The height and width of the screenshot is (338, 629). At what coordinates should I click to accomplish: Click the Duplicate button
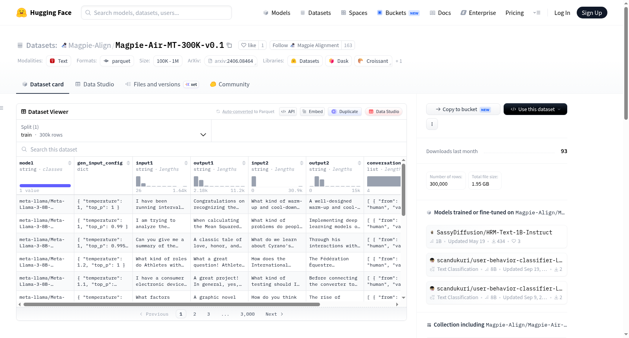pos(345,111)
